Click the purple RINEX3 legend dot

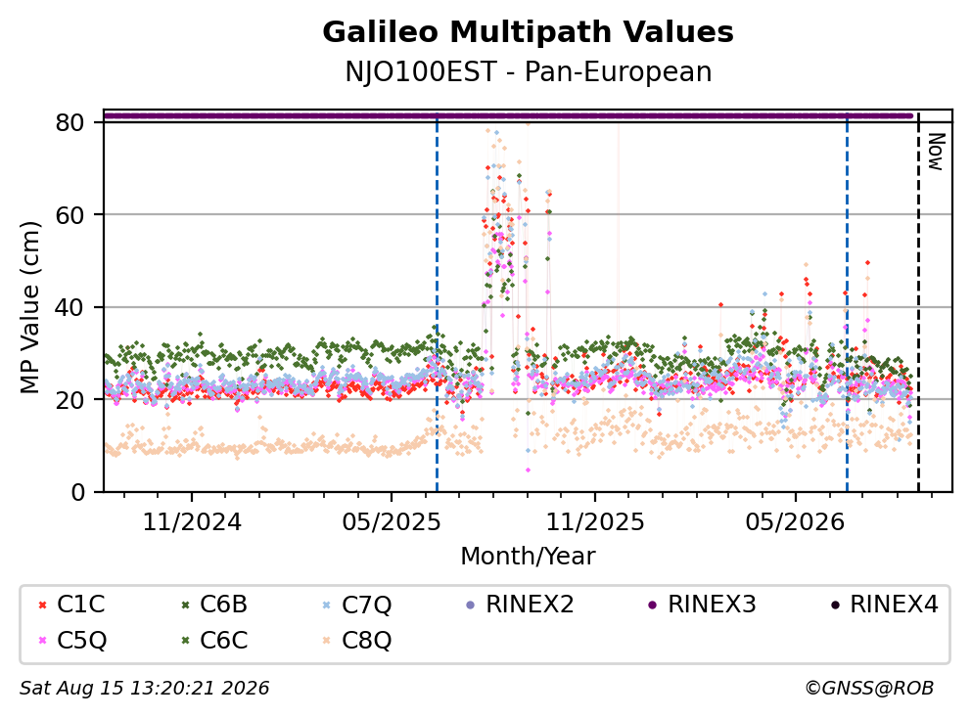pos(652,605)
